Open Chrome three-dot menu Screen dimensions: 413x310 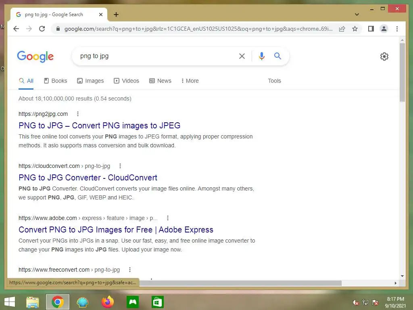tap(397, 29)
